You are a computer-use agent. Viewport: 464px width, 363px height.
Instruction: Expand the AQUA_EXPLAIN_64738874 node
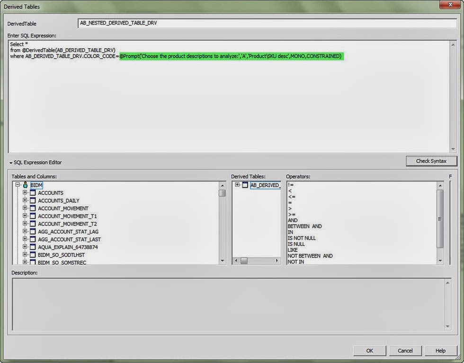25,246
